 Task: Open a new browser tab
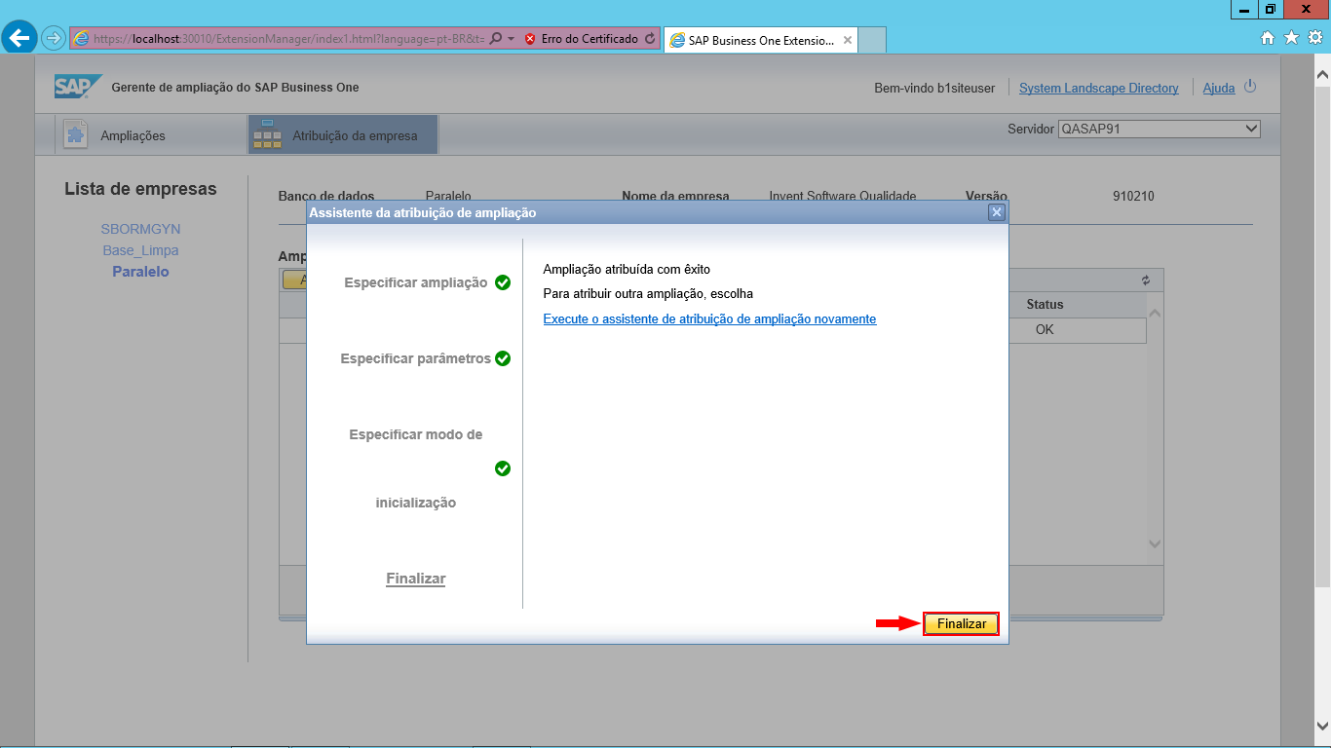coord(872,41)
